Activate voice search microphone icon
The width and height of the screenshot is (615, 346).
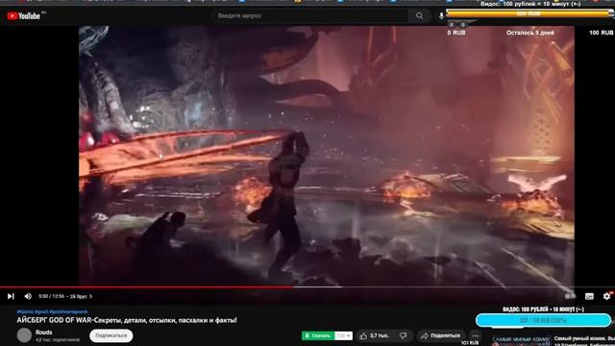click(x=441, y=16)
